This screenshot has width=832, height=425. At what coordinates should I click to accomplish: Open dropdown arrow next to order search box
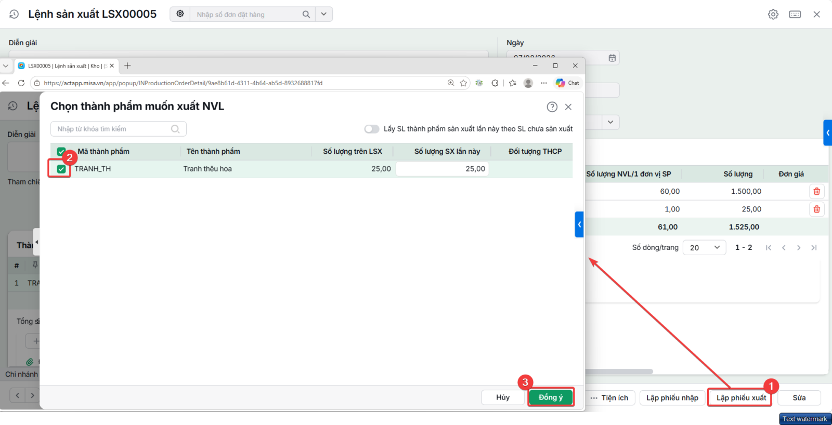click(x=323, y=14)
